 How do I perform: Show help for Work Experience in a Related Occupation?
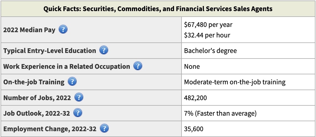(x=138, y=66)
